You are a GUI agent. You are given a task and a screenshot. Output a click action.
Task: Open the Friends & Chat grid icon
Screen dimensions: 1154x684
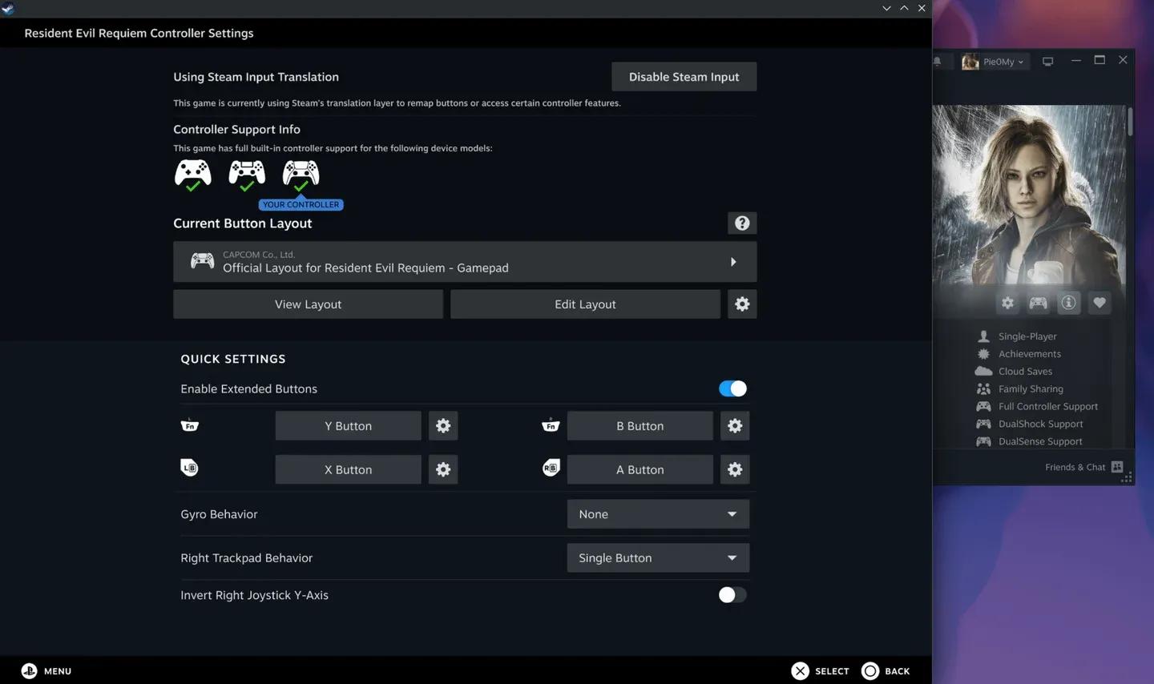[1117, 467]
